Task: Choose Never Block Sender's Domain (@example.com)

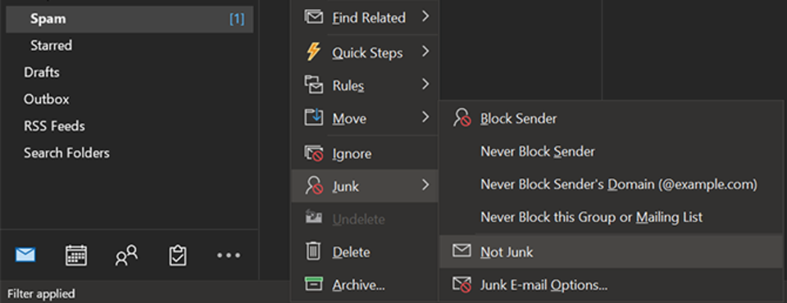Action: tap(611, 184)
